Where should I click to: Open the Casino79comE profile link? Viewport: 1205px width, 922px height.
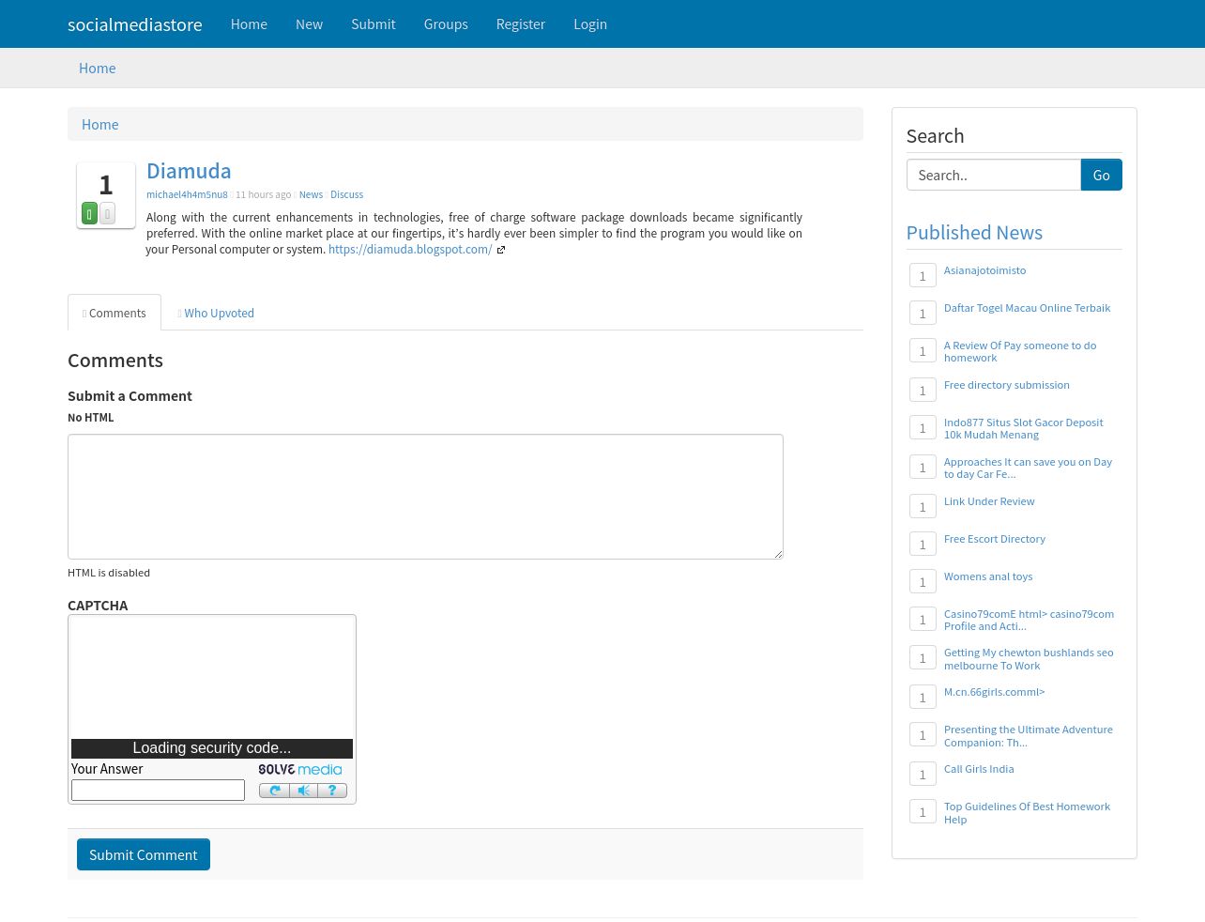(x=1029, y=620)
